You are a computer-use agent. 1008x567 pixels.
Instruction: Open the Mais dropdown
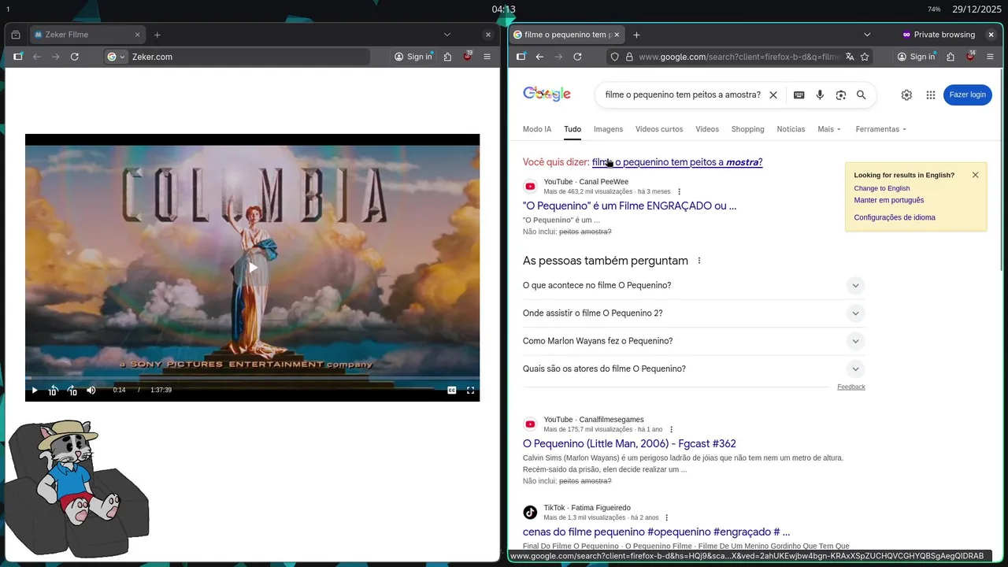click(x=829, y=129)
